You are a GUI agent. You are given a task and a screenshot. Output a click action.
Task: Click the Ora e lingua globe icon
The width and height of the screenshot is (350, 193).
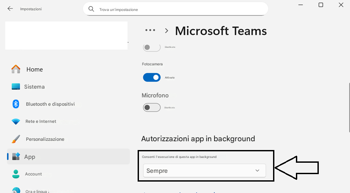click(16, 190)
